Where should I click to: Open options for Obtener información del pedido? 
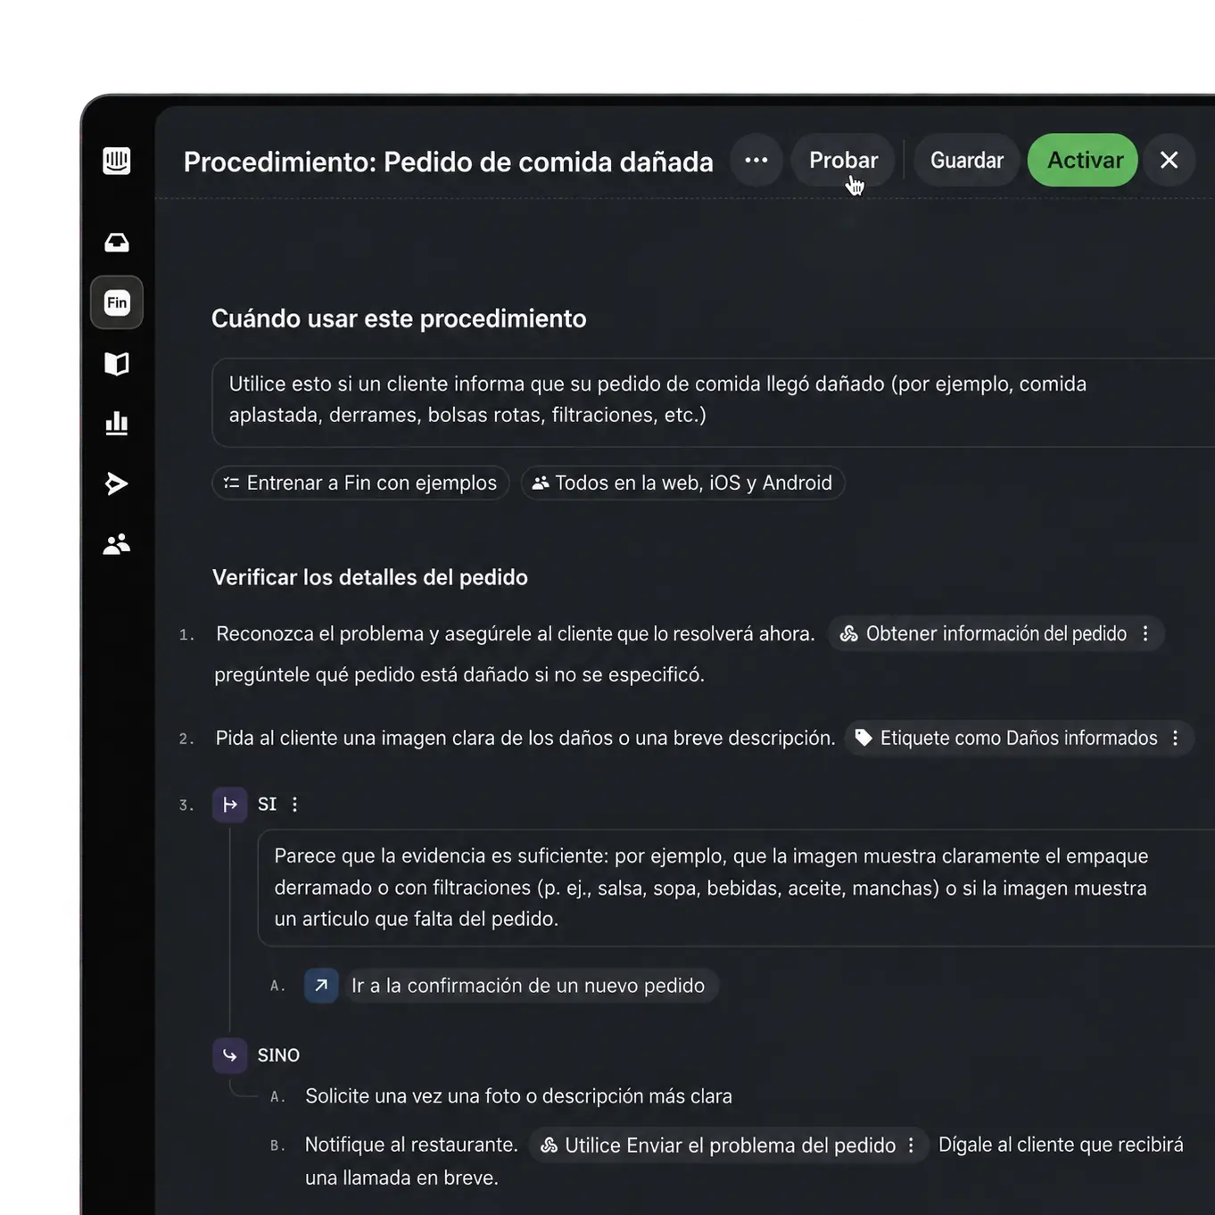point(1146,633)
